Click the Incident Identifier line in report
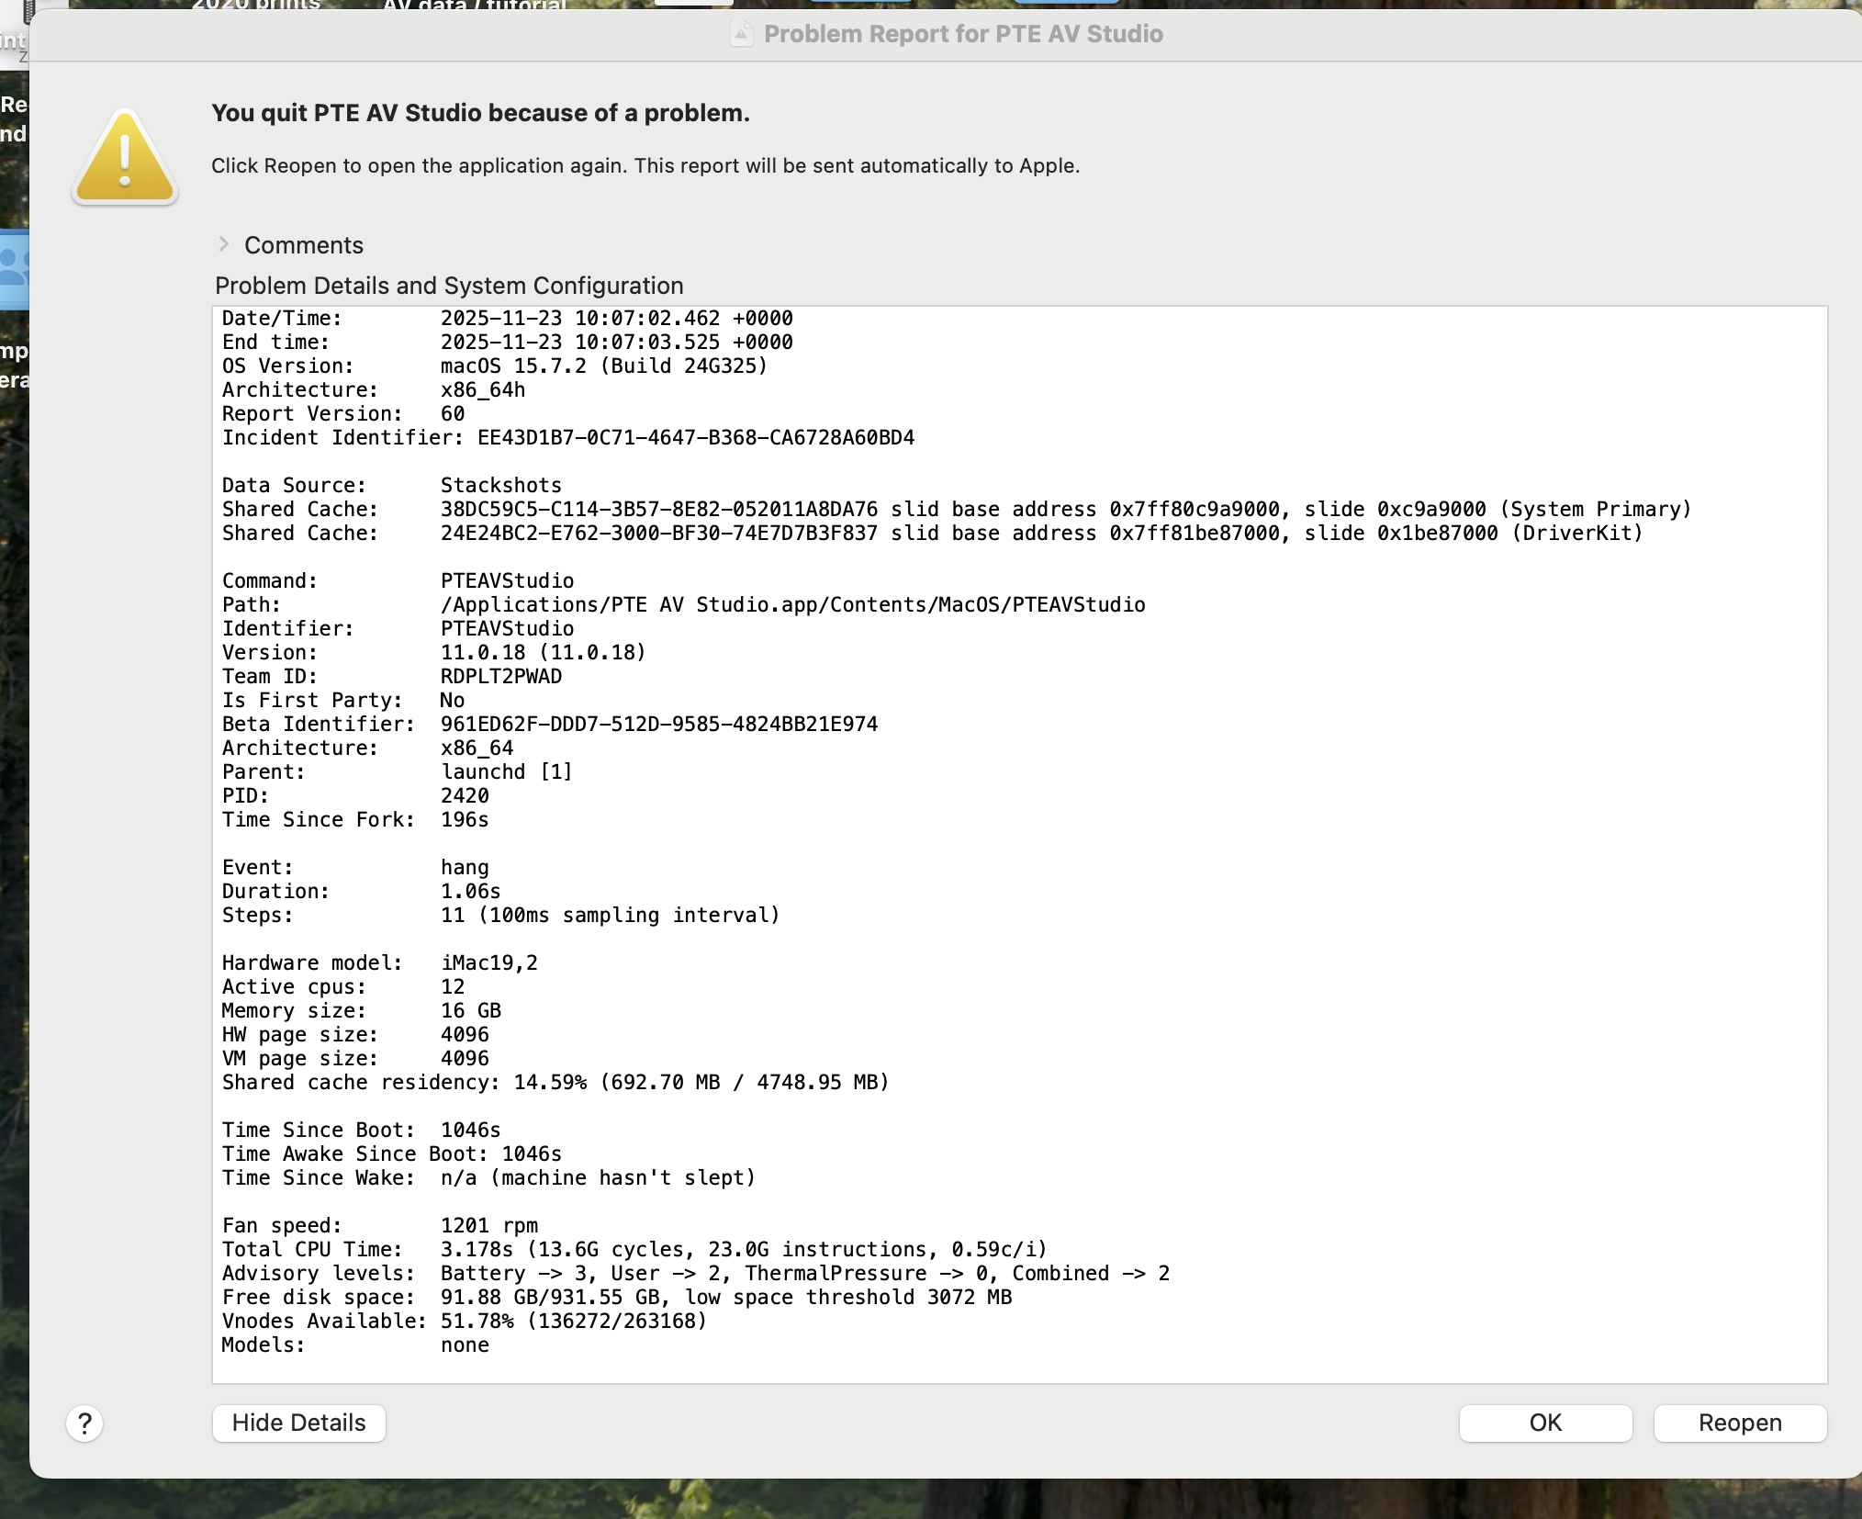The width and height of the screenshot is (1862, 1519). point(567,437)
